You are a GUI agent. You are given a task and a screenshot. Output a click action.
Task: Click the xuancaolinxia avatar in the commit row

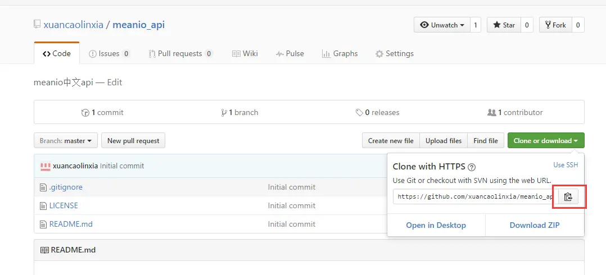click(x=46, y=166)
